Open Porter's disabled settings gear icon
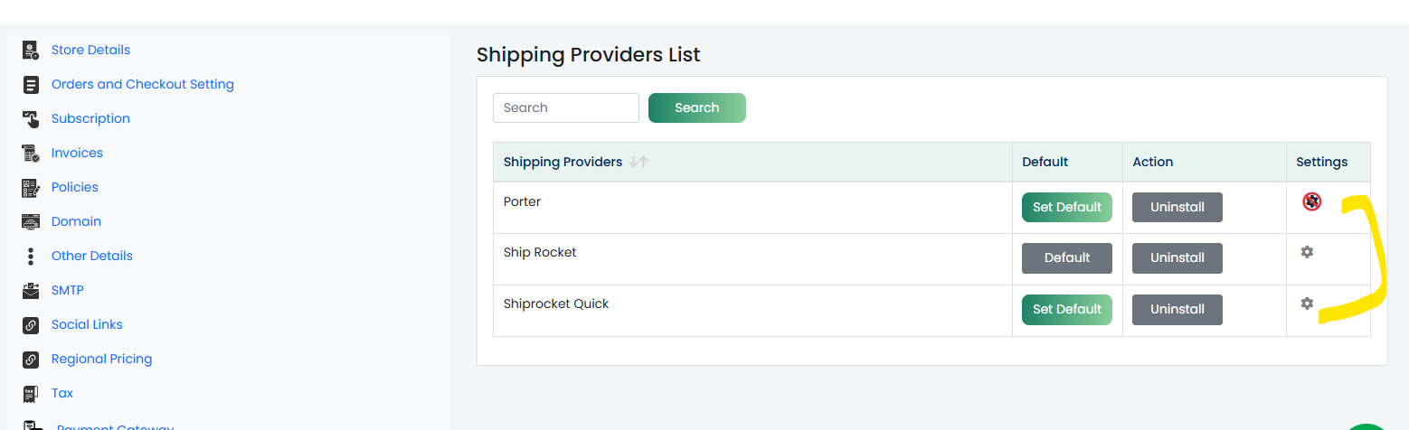 (x=1311, y=201)
